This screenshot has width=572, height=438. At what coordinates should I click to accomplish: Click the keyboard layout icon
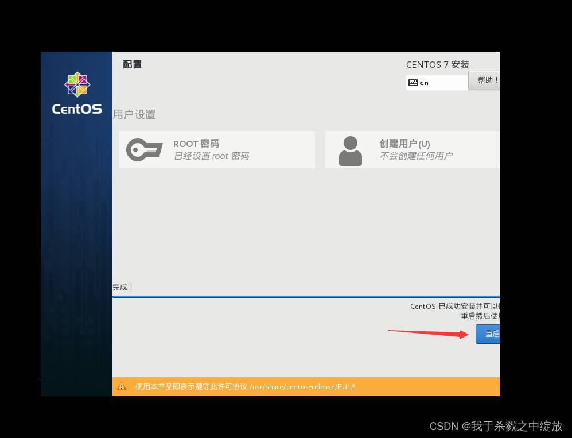(413, 83)
